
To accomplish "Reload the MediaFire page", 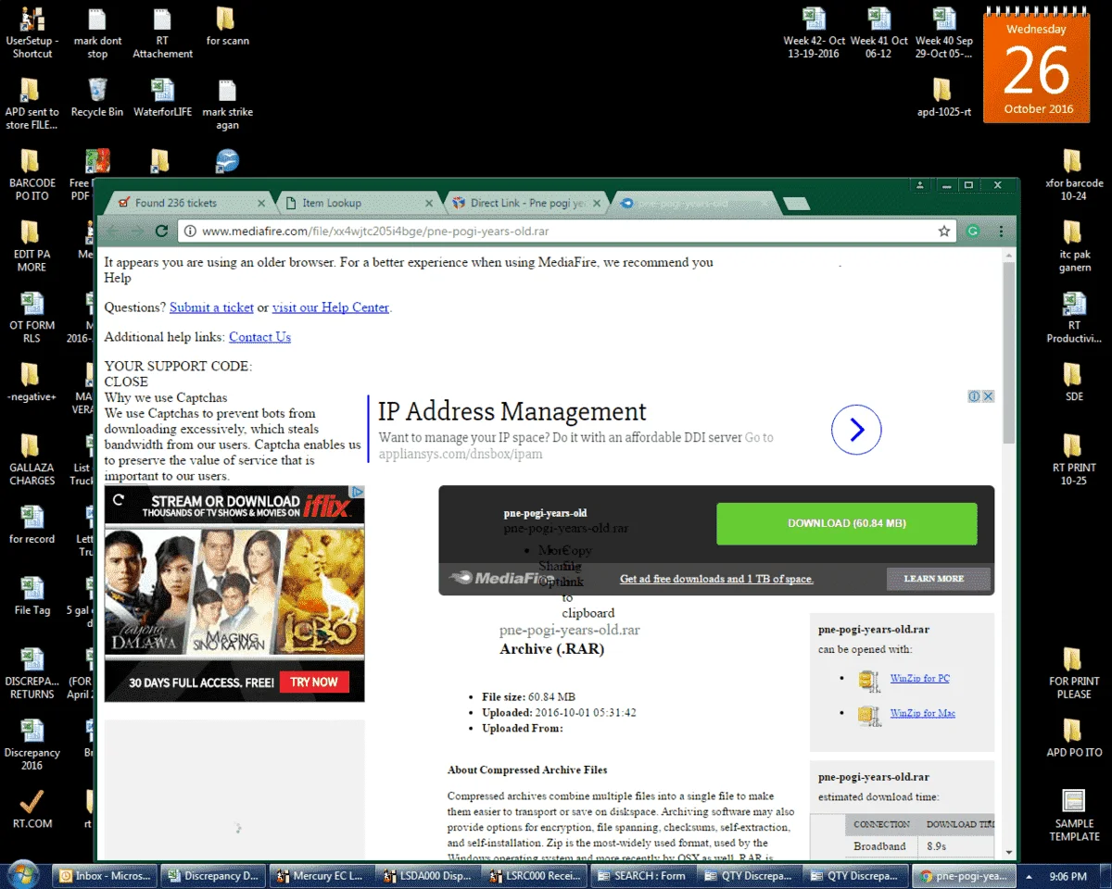I will coord(161,232).
